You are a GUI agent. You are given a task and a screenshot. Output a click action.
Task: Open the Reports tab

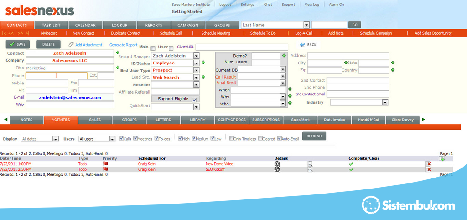point(154,26)
